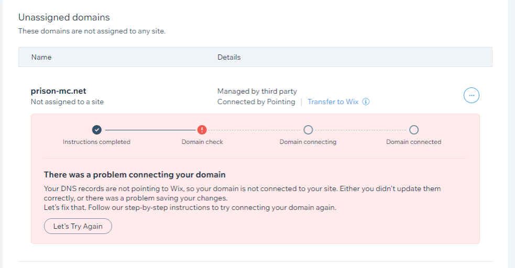This screenshot has width=515, height=268.
Task: Click the Managed by third party text
Action: tap(257, 91)
